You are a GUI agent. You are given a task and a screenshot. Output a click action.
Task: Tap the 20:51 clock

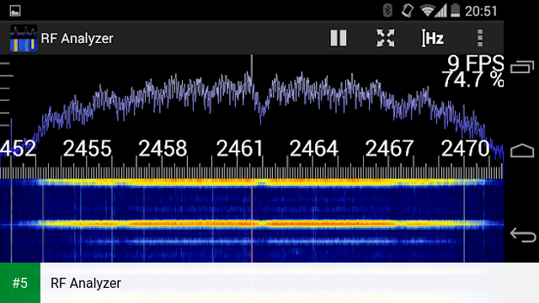click(481, 11)
